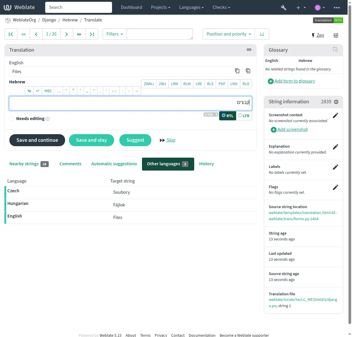Insert em dash character

pos(137,91)
